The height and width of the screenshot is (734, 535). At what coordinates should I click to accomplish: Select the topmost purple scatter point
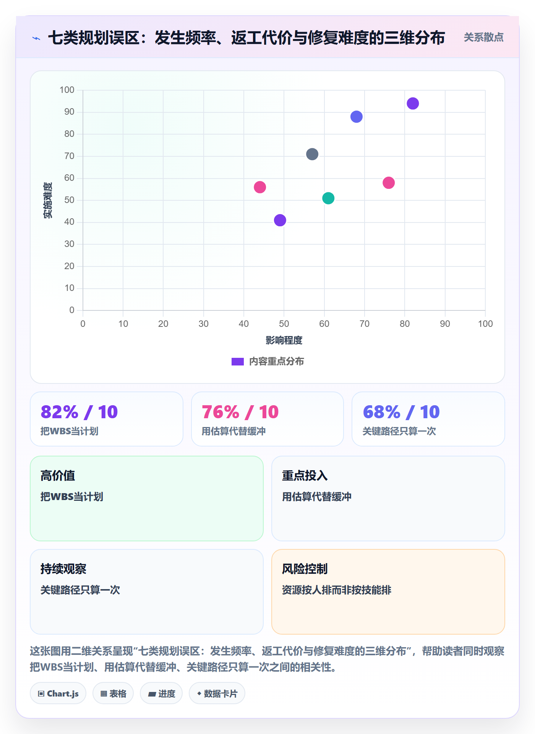413,104
